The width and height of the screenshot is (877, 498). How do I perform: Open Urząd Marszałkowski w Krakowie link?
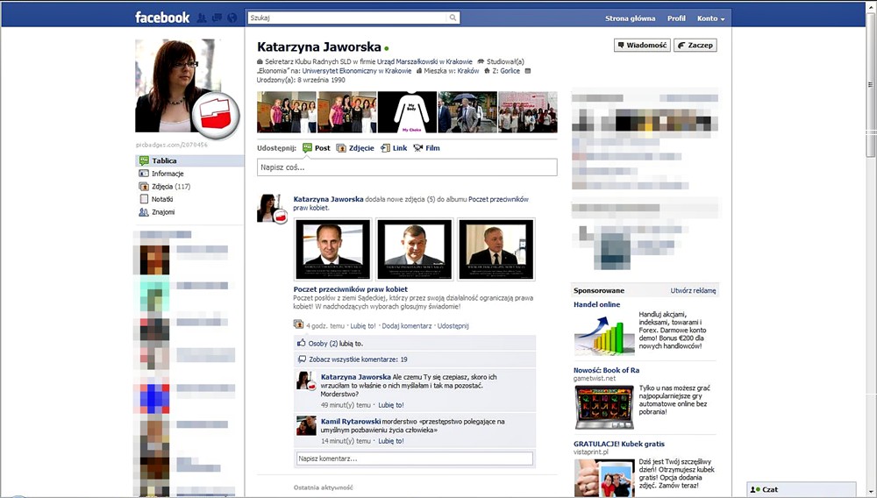point(424,61)
